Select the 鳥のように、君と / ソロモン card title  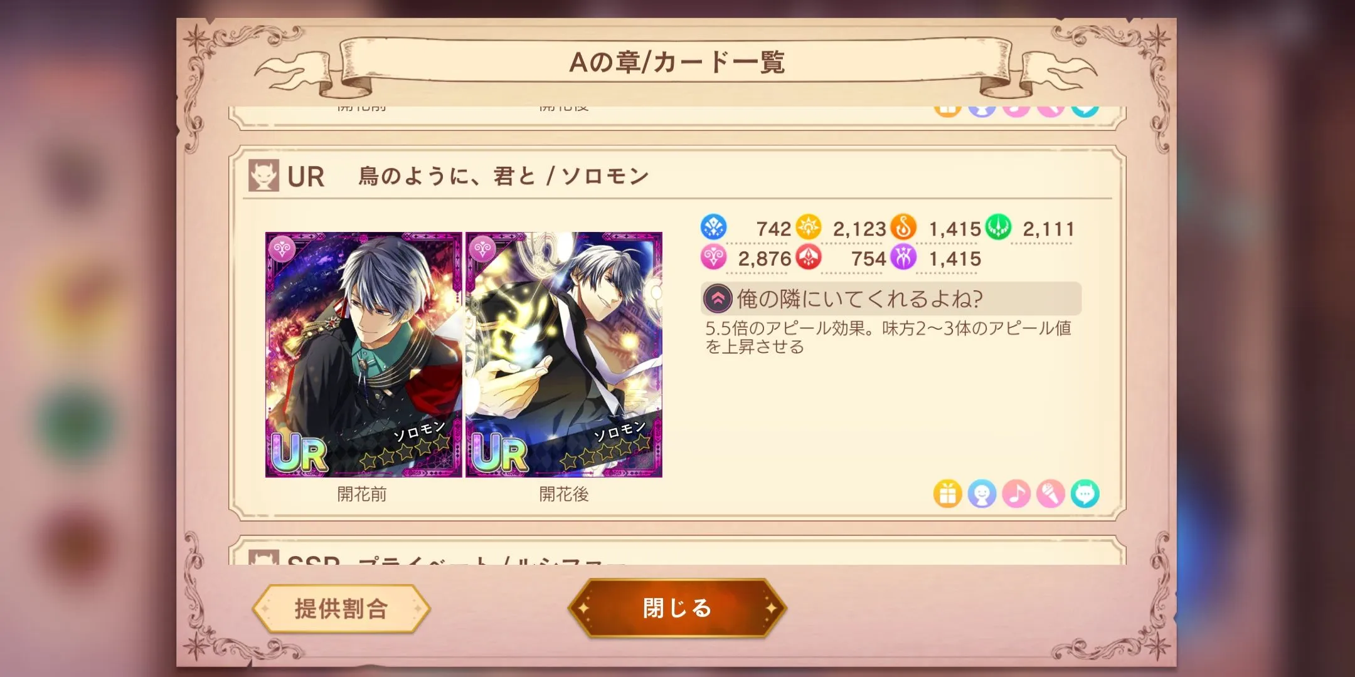[x=504, y=176]
